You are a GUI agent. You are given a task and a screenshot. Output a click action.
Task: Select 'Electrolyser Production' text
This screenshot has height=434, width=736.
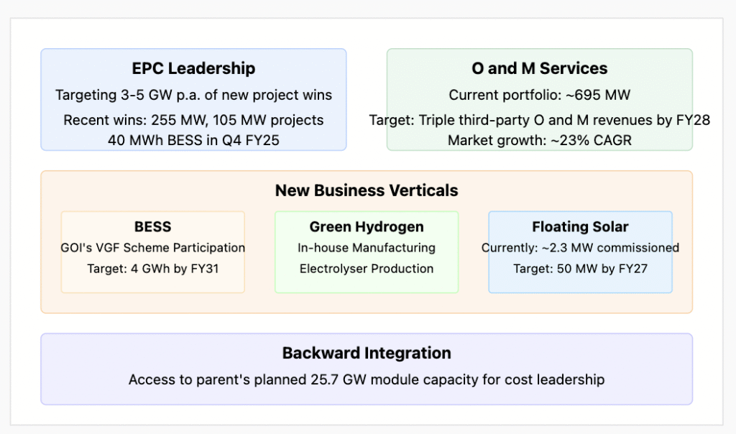pyautogui.click(x=367, y=269)
